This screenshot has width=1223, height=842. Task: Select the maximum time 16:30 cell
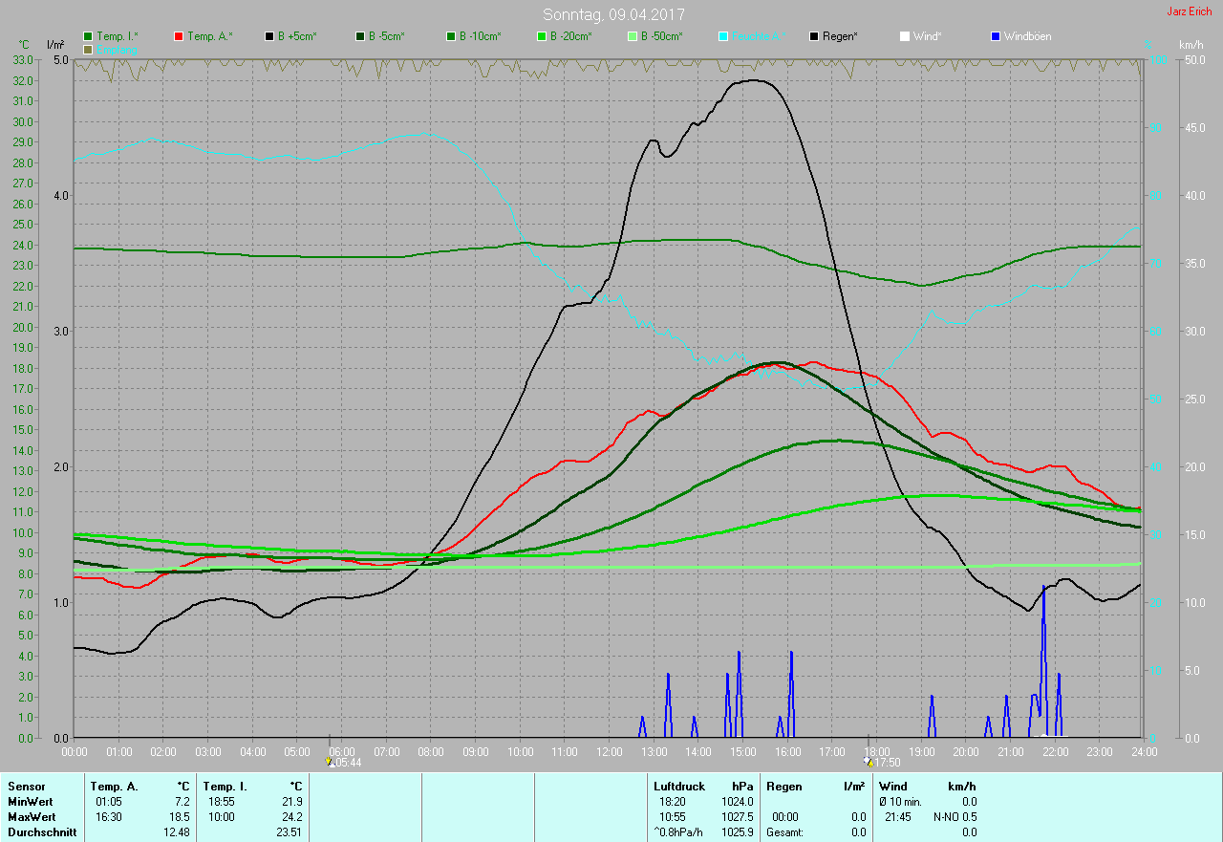pyautogui.click(x=108, y=817)
